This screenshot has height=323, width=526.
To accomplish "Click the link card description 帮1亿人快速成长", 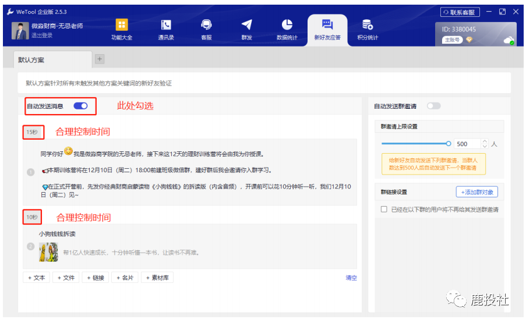I will [132, 253].
